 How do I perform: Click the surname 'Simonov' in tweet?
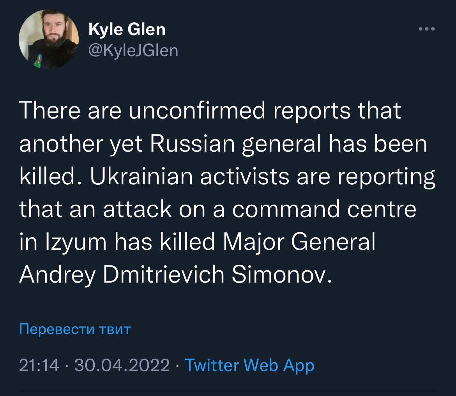(281, 275)
